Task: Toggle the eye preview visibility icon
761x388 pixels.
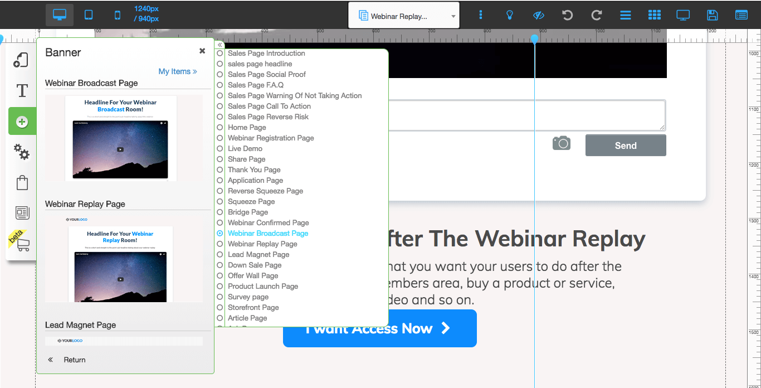Action: coord(538,15)
